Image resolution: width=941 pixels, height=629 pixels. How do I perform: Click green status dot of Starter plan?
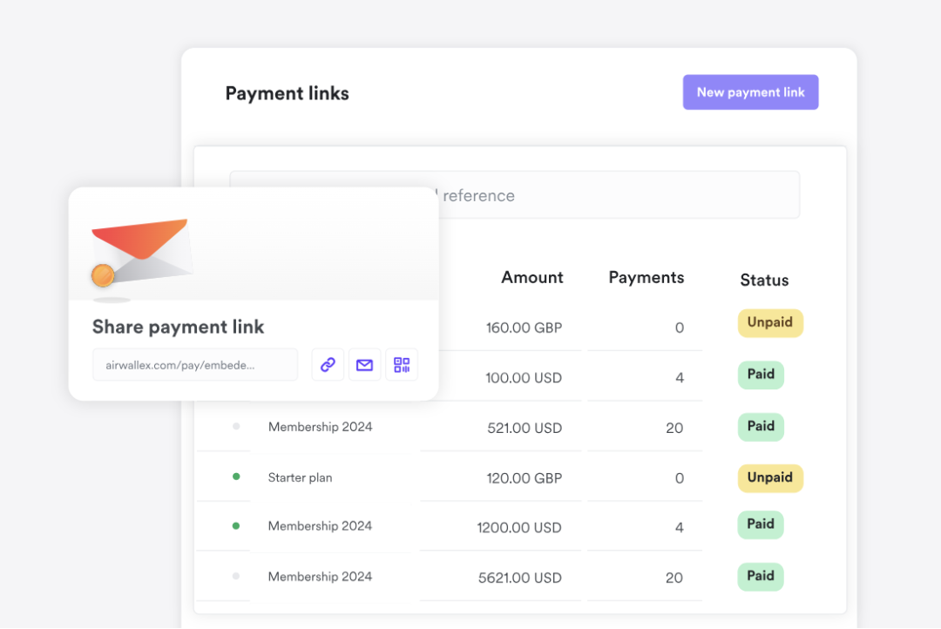[x=236, y=477]
